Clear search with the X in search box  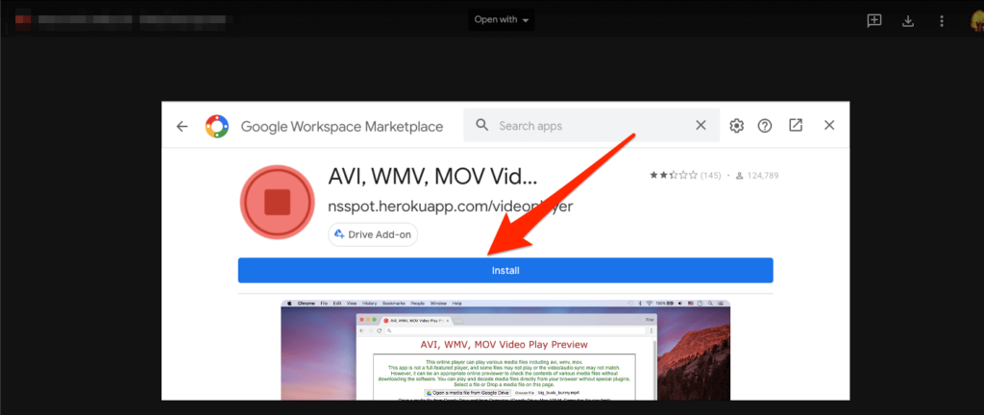coord(701,126)
